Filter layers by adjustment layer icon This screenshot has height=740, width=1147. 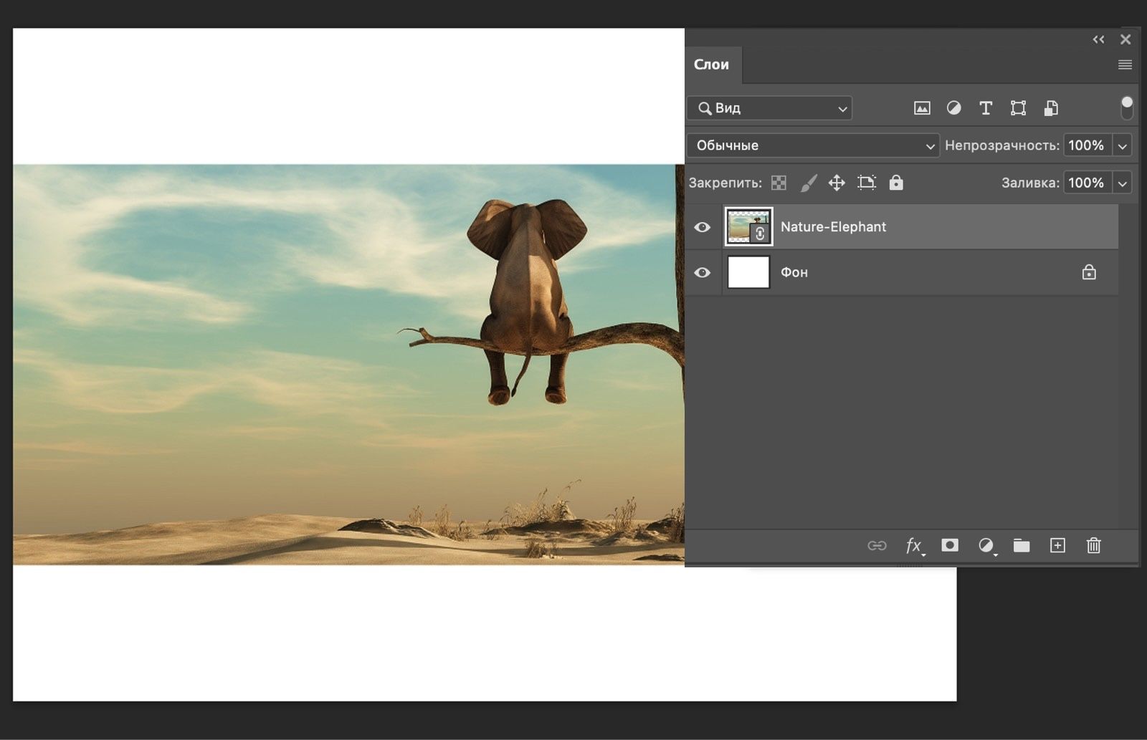click(953, 108)
